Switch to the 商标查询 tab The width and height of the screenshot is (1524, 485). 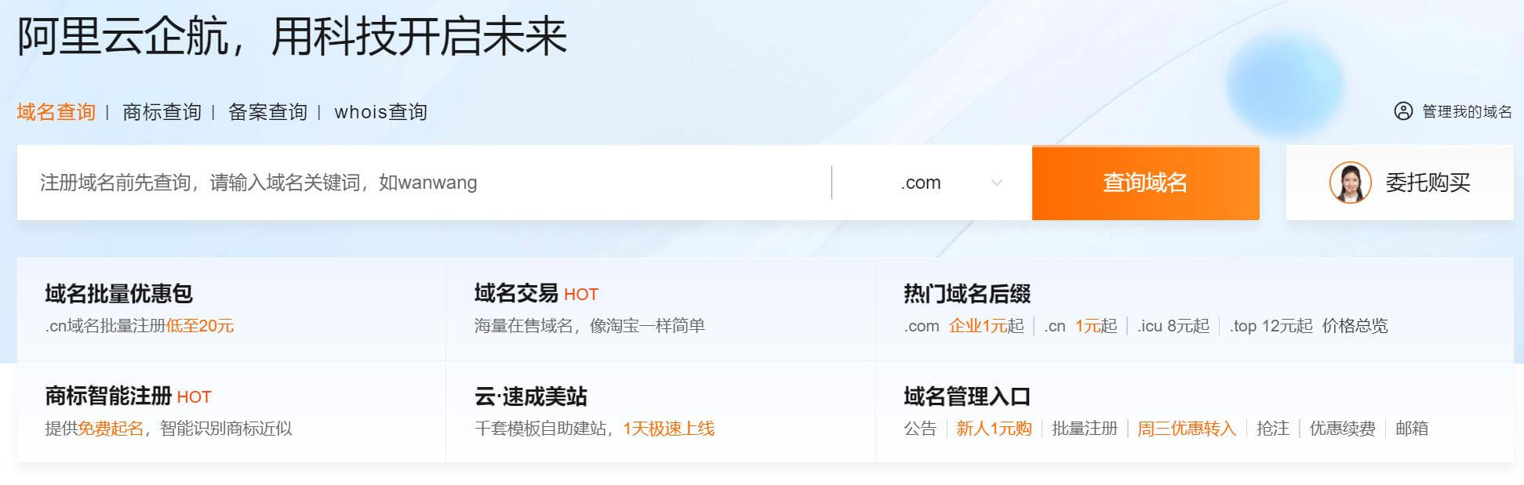tap(162, 112)
